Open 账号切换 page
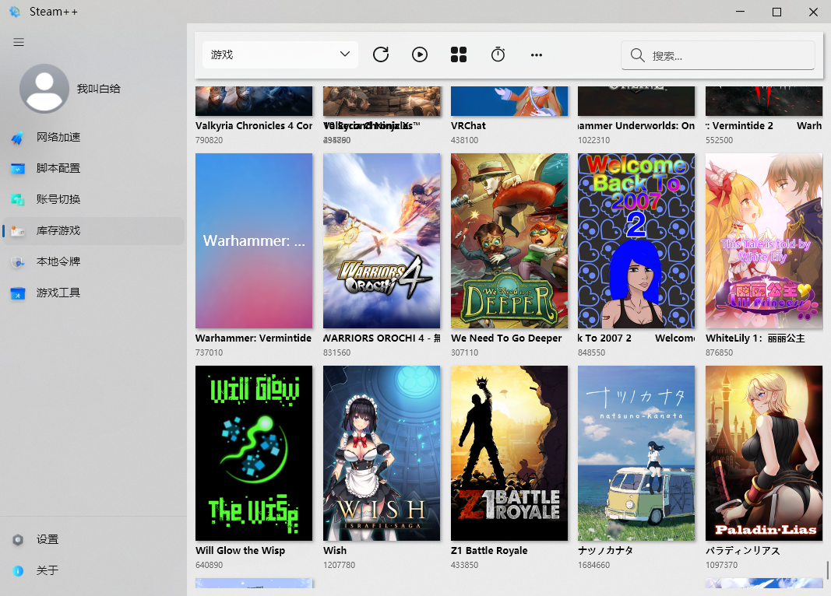831x596 pixels. pos(93,199)
